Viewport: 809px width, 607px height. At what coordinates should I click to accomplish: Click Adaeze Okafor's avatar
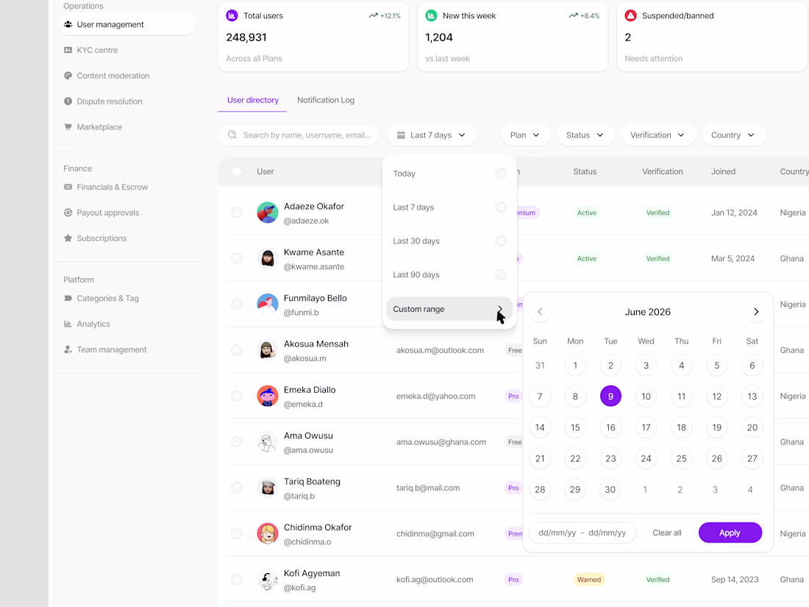267,213
